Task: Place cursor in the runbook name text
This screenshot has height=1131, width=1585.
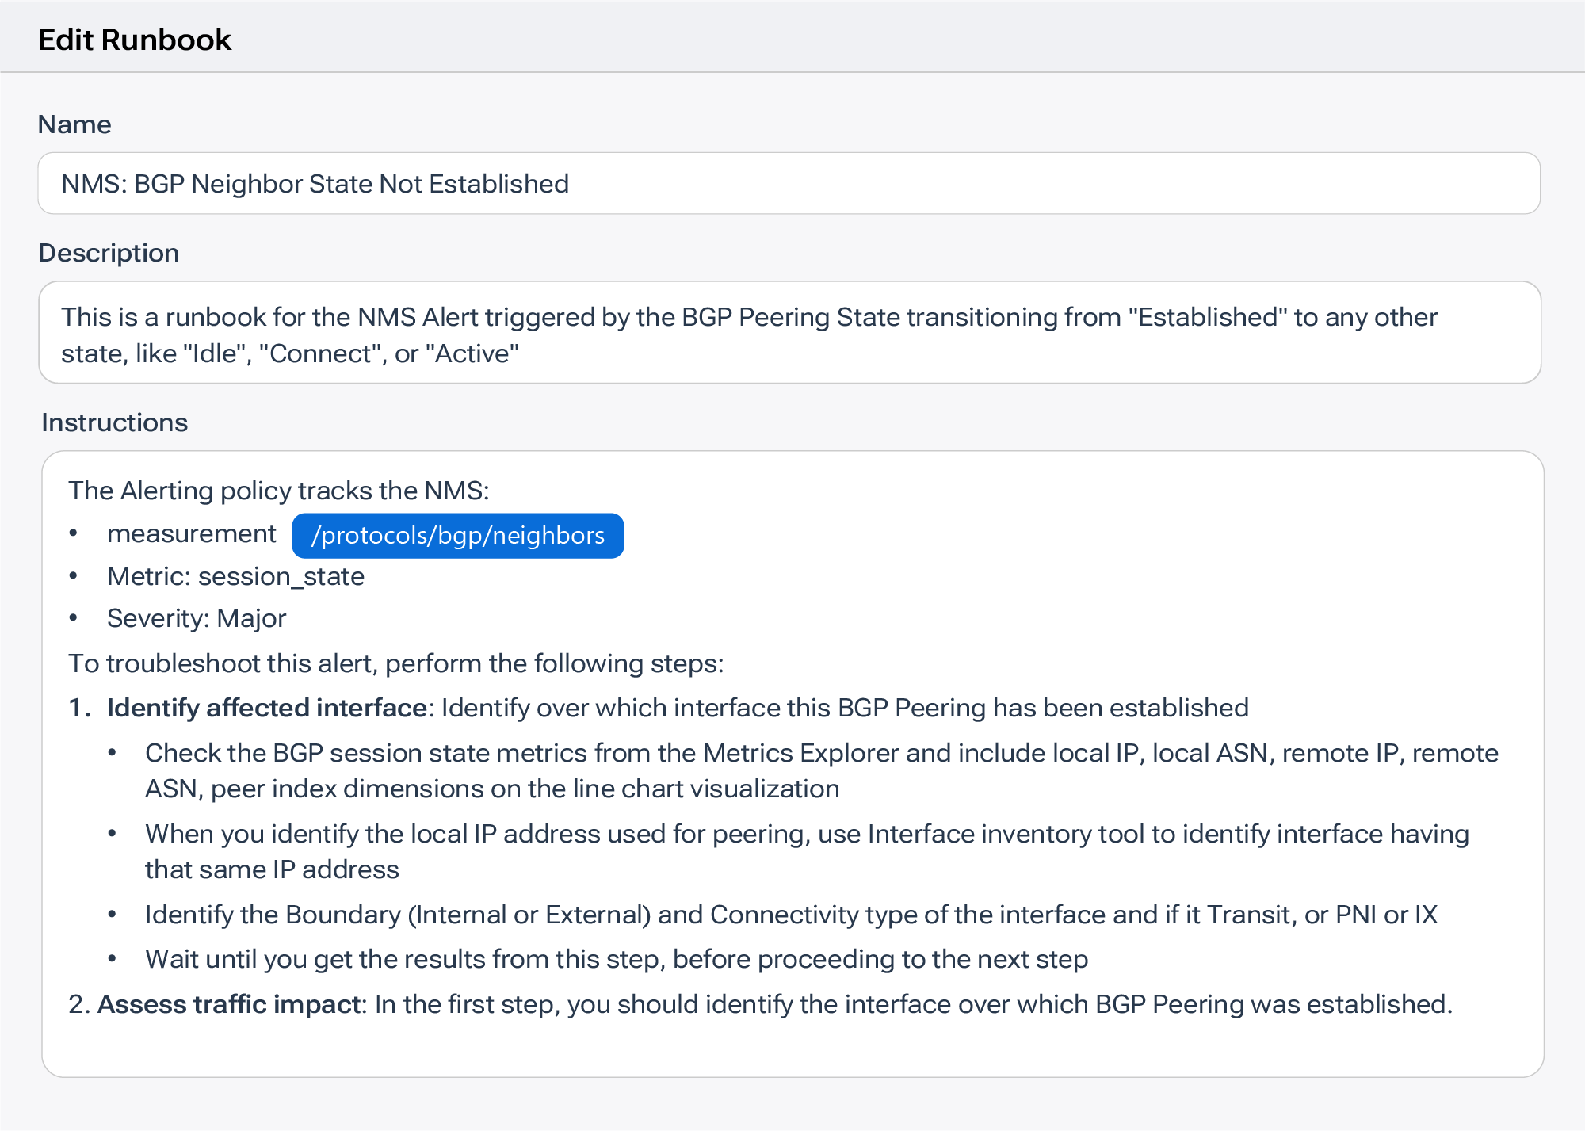Action: (x=315, y=183)
